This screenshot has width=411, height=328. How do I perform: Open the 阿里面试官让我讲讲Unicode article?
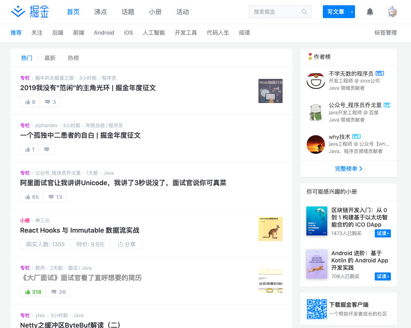(x=123, y=183)
